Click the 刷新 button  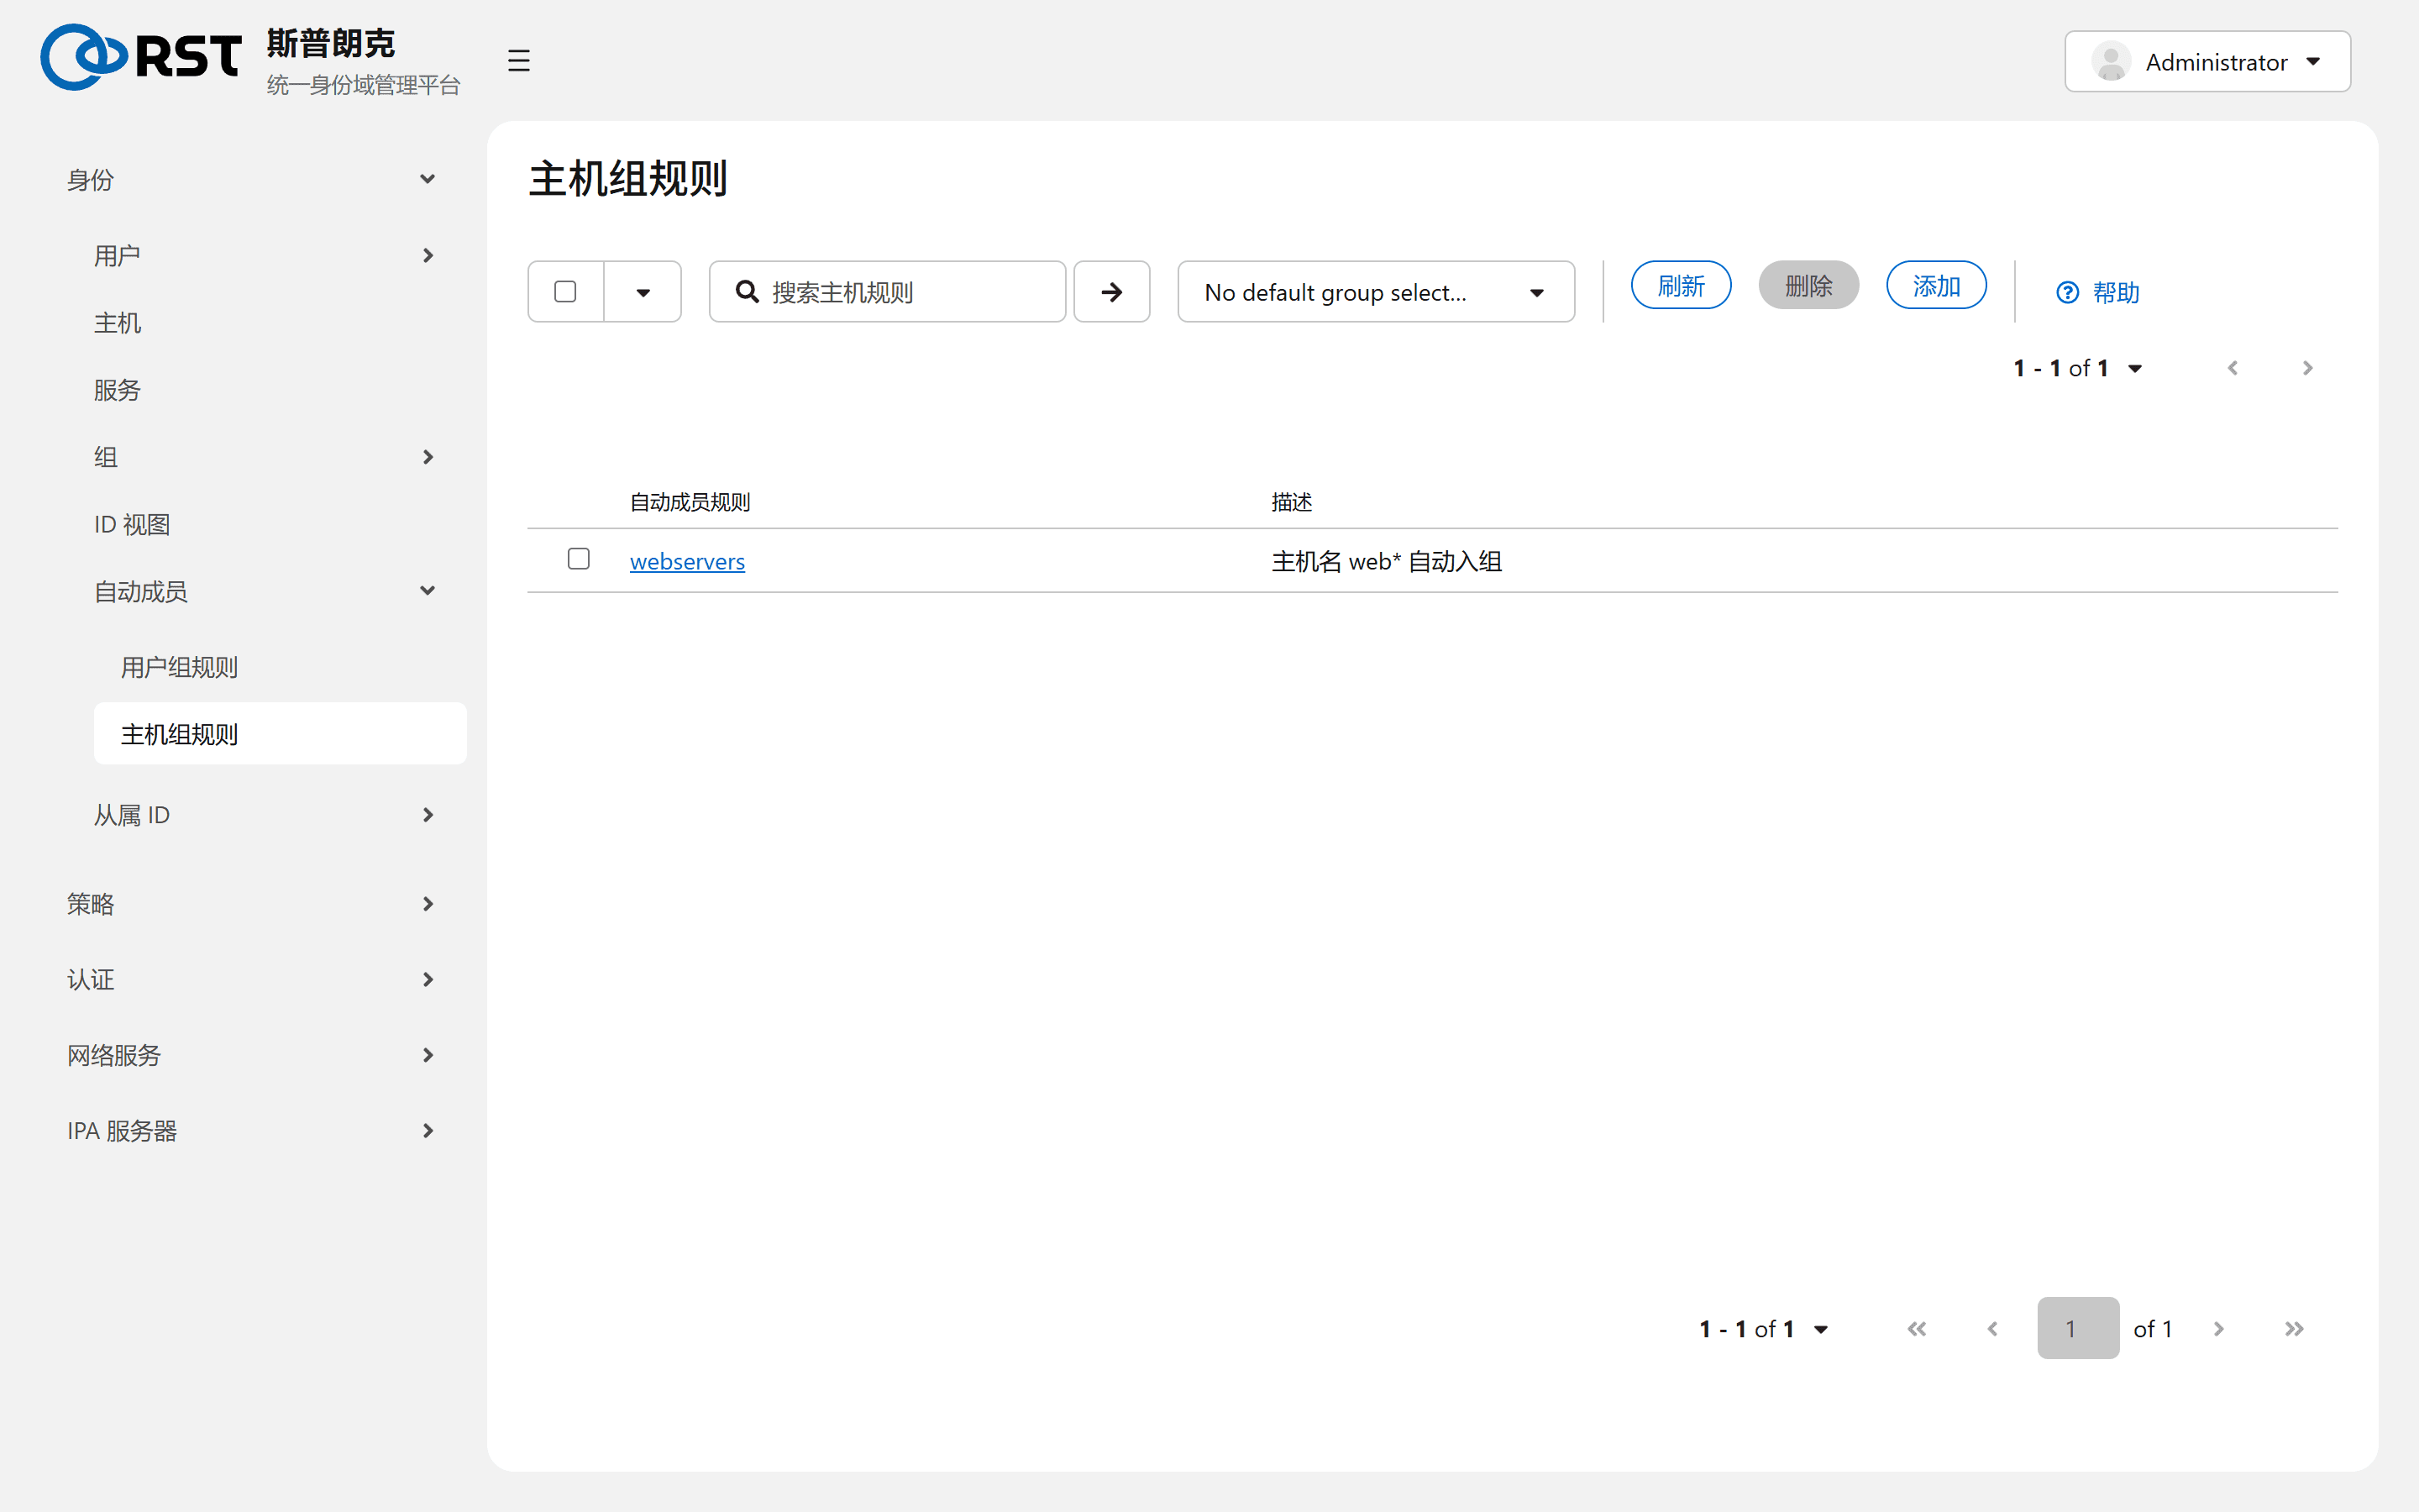pos(1681,286)
